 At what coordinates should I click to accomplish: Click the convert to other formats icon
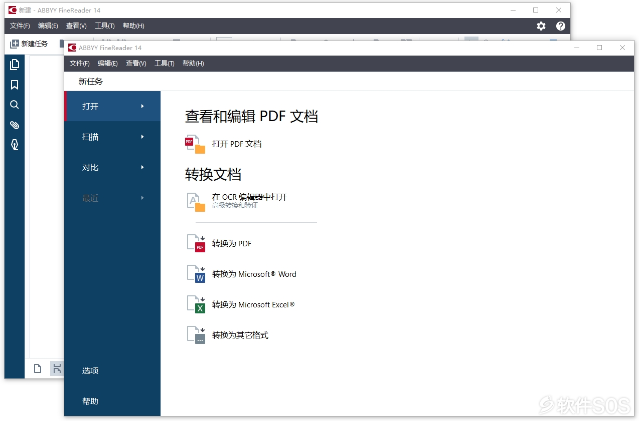(196, 335)
